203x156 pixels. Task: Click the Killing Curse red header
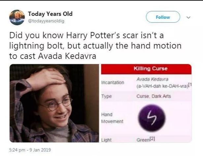click(x=146, y=69)
